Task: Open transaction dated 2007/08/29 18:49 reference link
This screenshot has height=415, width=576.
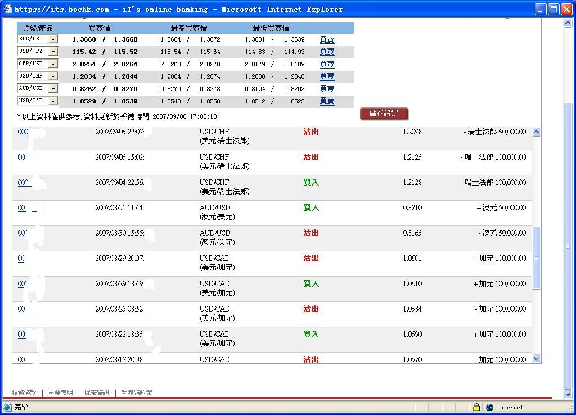Action: [x=22, y=284]
